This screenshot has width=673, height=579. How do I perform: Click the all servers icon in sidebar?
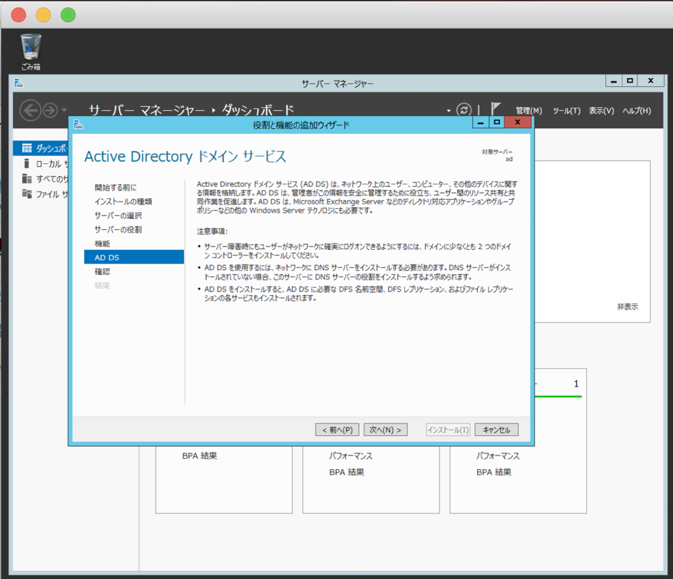click(x=26, y=179)
